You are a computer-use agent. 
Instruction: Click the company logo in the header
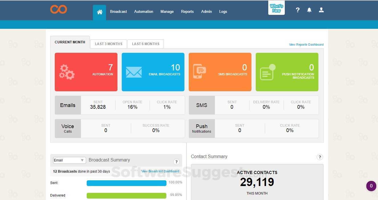point(58,9)
